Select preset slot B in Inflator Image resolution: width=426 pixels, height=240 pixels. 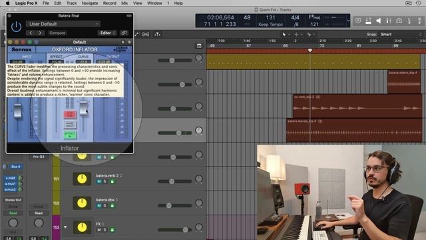click(129, 42)
